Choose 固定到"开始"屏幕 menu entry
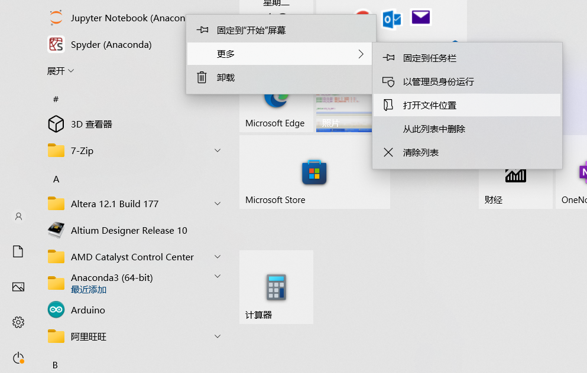This screenshot has width=587, height=373. [x=281, y=30]
